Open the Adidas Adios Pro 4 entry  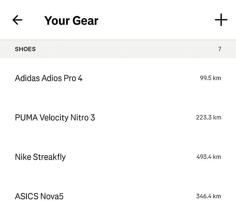(118, 78)
